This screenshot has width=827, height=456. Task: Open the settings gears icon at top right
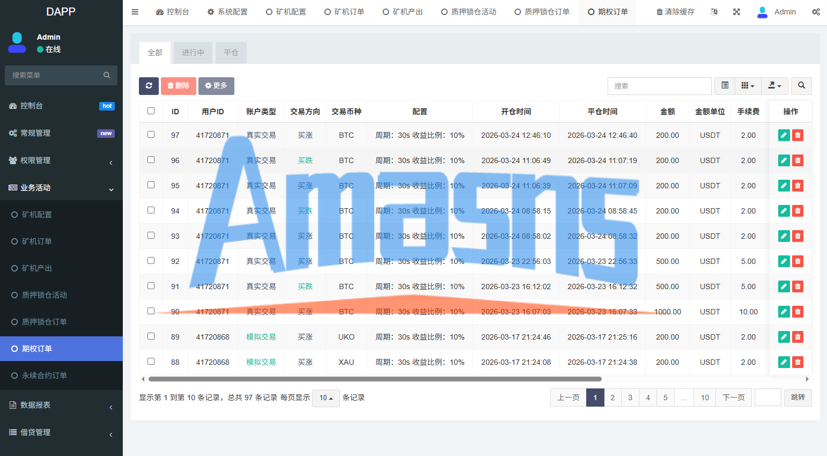[816, 12]
